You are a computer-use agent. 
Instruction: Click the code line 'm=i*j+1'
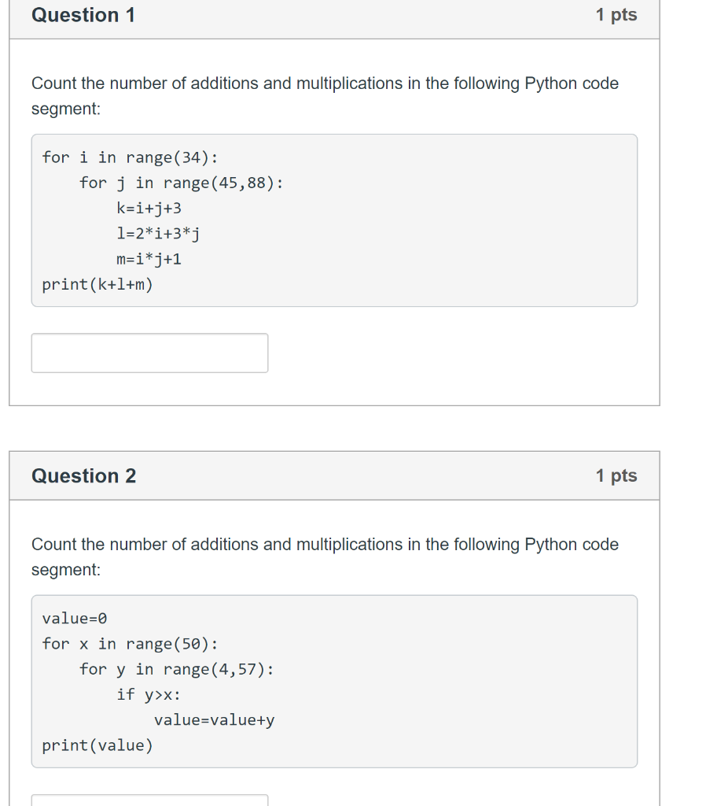149,259
